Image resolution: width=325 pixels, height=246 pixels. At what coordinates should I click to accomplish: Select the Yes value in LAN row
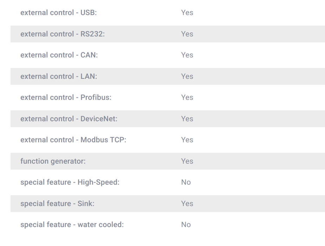(187, 76)
